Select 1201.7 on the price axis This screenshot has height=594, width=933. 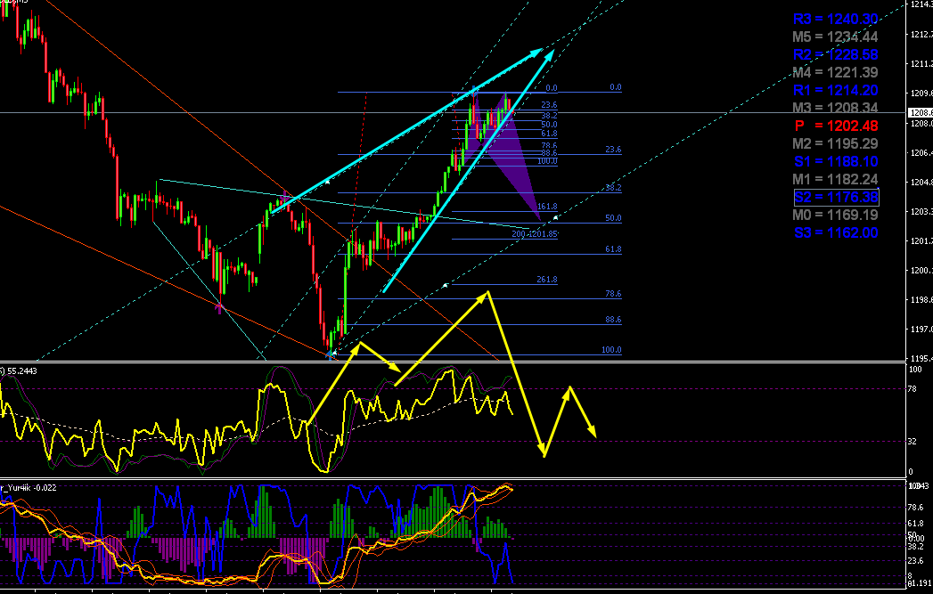pos(920,241)
